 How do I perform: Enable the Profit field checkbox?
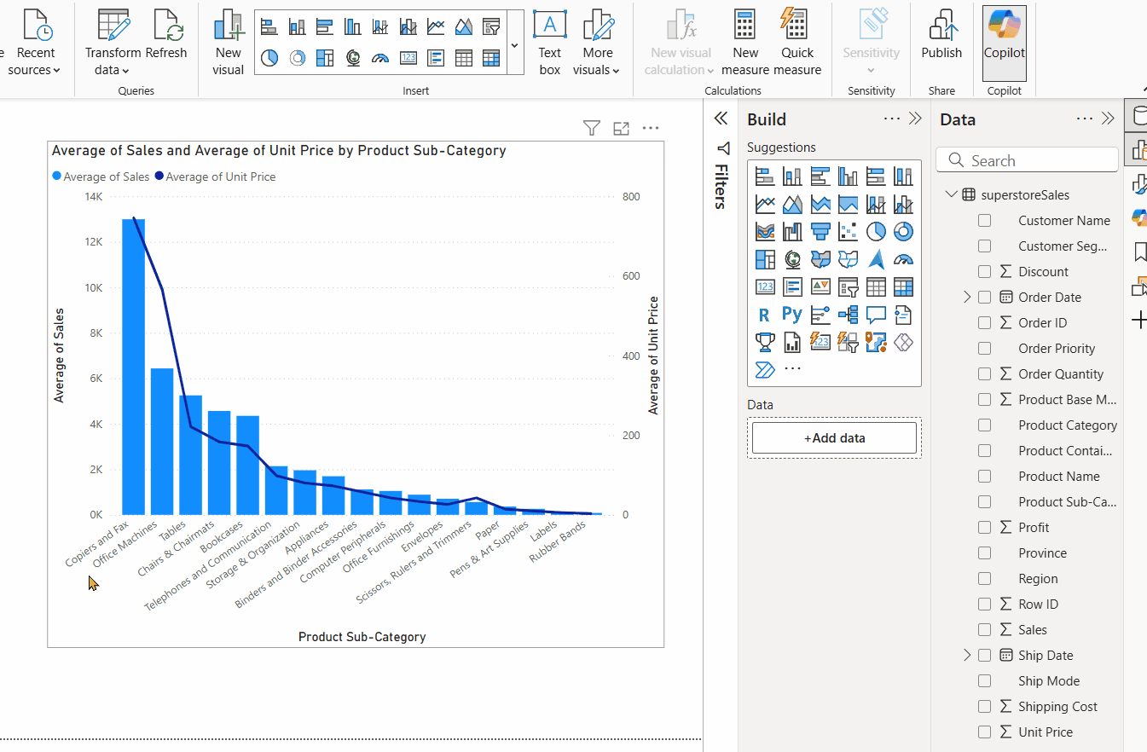pos(984,527)
